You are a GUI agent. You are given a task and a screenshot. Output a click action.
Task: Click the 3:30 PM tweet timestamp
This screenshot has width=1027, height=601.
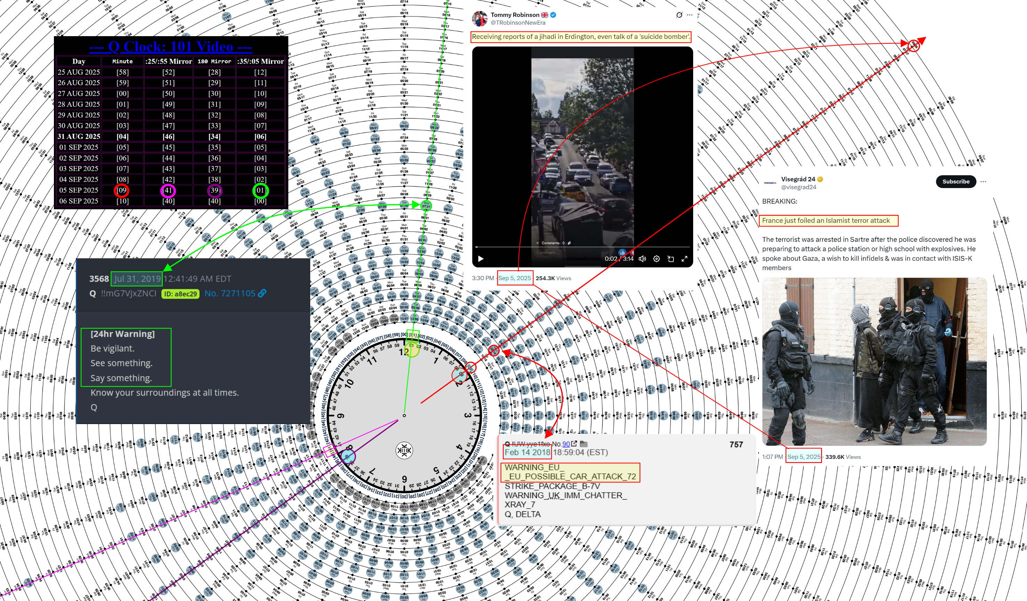pyautogui.click(x=483, y=278)
